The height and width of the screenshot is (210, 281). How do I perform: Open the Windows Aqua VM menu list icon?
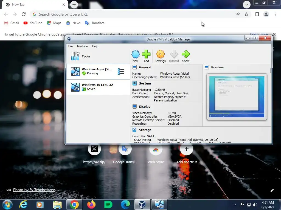[121, 71]
